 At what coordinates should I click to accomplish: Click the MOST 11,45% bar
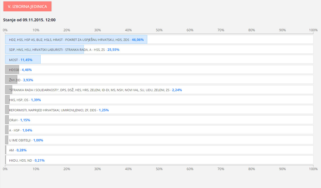click(23, 60)
